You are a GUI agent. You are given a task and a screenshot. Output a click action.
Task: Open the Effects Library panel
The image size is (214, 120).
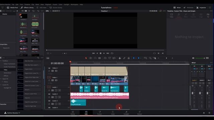click(27, 8)
